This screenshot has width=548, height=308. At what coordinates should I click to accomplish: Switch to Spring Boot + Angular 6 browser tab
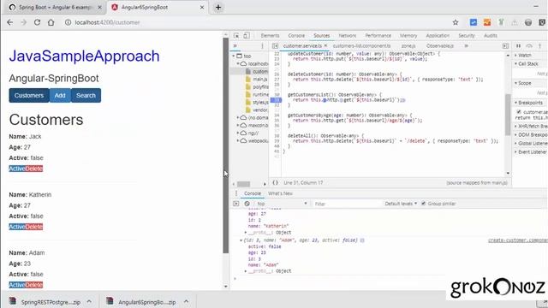(55, 8)
